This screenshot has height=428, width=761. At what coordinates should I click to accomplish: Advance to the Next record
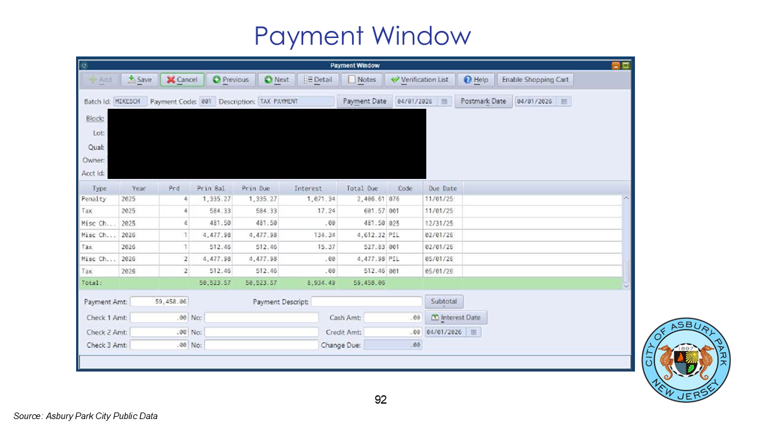[x=276, y=80]
